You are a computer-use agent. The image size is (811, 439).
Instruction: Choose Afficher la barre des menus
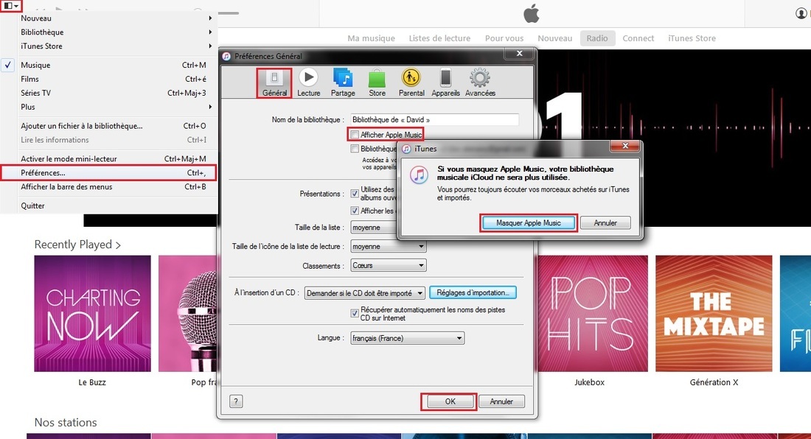(108, 187)
